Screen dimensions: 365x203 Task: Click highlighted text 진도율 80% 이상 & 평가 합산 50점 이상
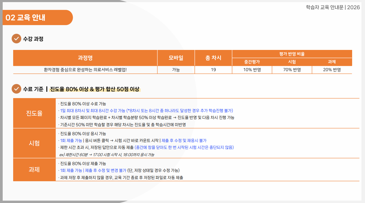point(95,89)
